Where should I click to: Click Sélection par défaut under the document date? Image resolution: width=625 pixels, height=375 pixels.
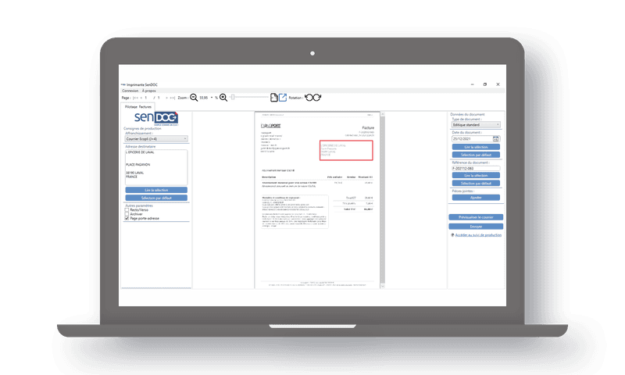(x=476, y=155)
